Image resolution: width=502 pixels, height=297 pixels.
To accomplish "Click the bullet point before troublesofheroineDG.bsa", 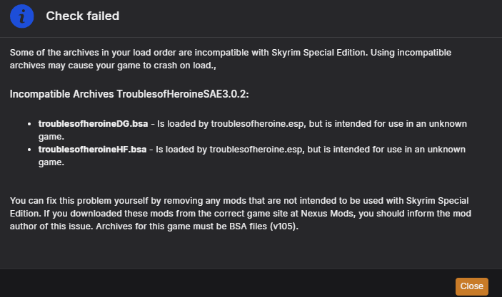I will click(29, 124).
